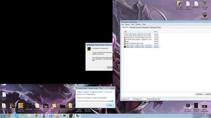Screen dimensions: 211x118
Task: Switch to the Processes tab
Action: point(132,27)
